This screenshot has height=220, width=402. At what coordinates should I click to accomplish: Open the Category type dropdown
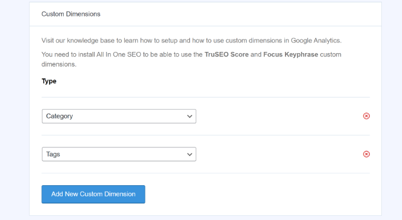click(x=119, y=116)
